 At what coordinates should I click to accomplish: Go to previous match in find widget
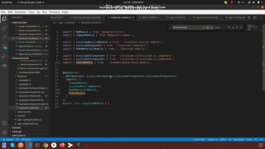[229, 27]
